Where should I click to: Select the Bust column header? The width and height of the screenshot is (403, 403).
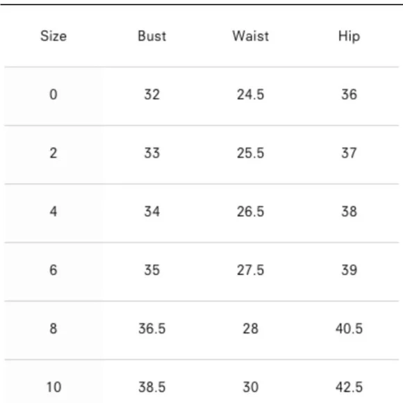tap(152, 35)
